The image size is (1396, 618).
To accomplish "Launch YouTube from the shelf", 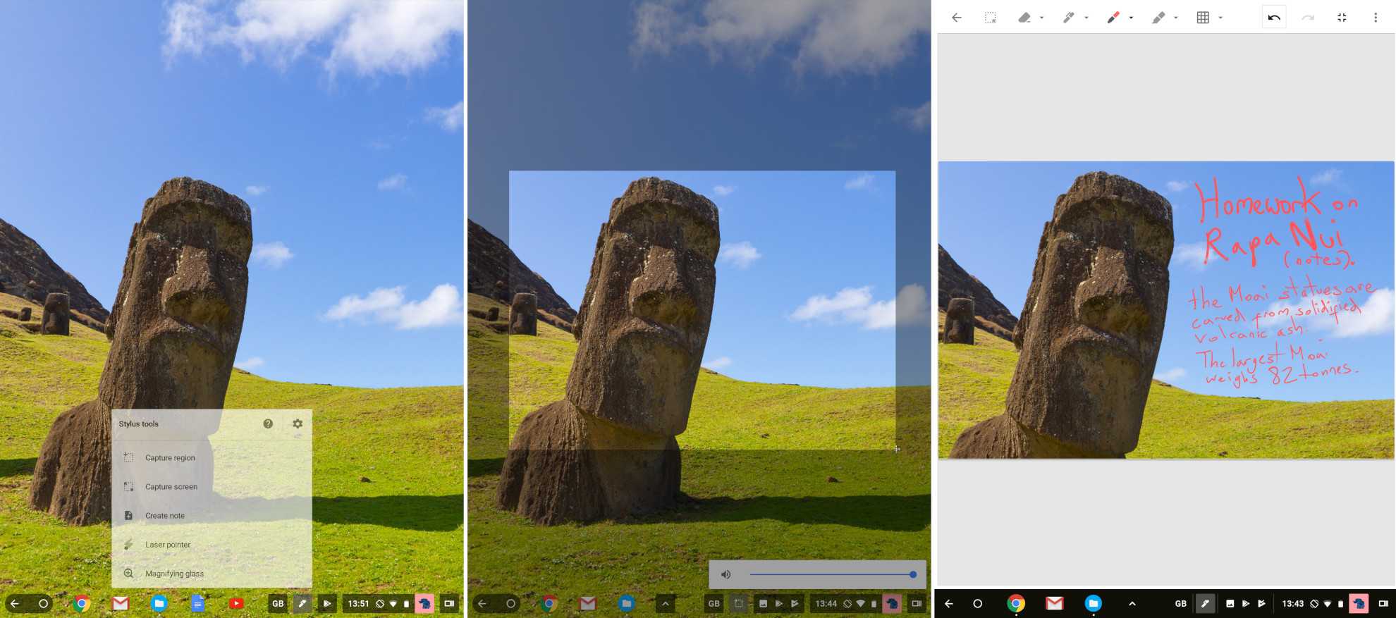I will [x=236, y=603].
